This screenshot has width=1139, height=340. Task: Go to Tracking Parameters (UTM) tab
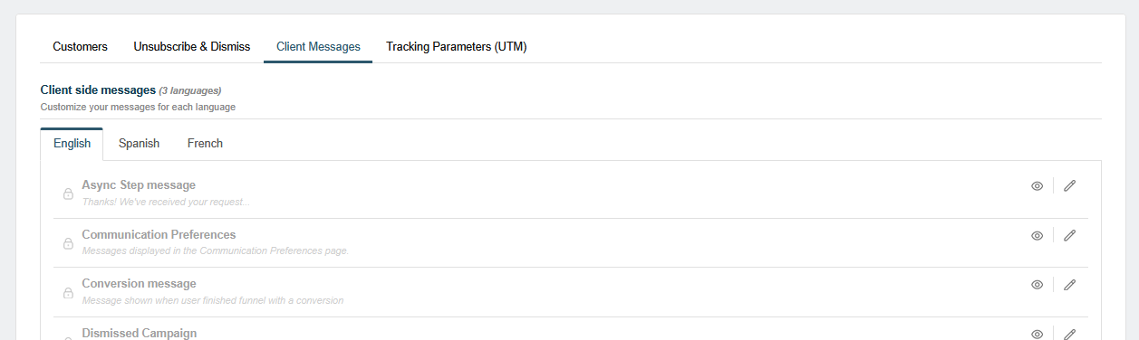click(x=457, y=46)
